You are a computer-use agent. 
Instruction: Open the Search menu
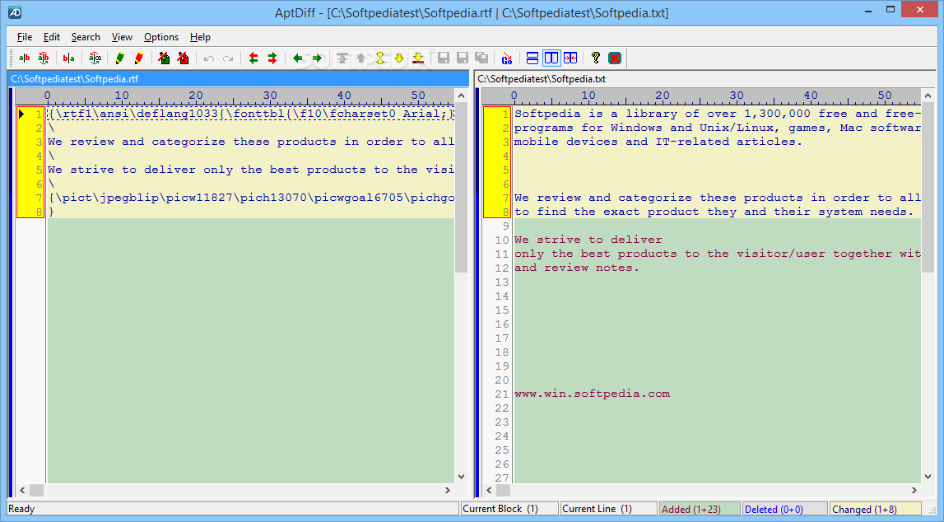click(x=86, y=37)
